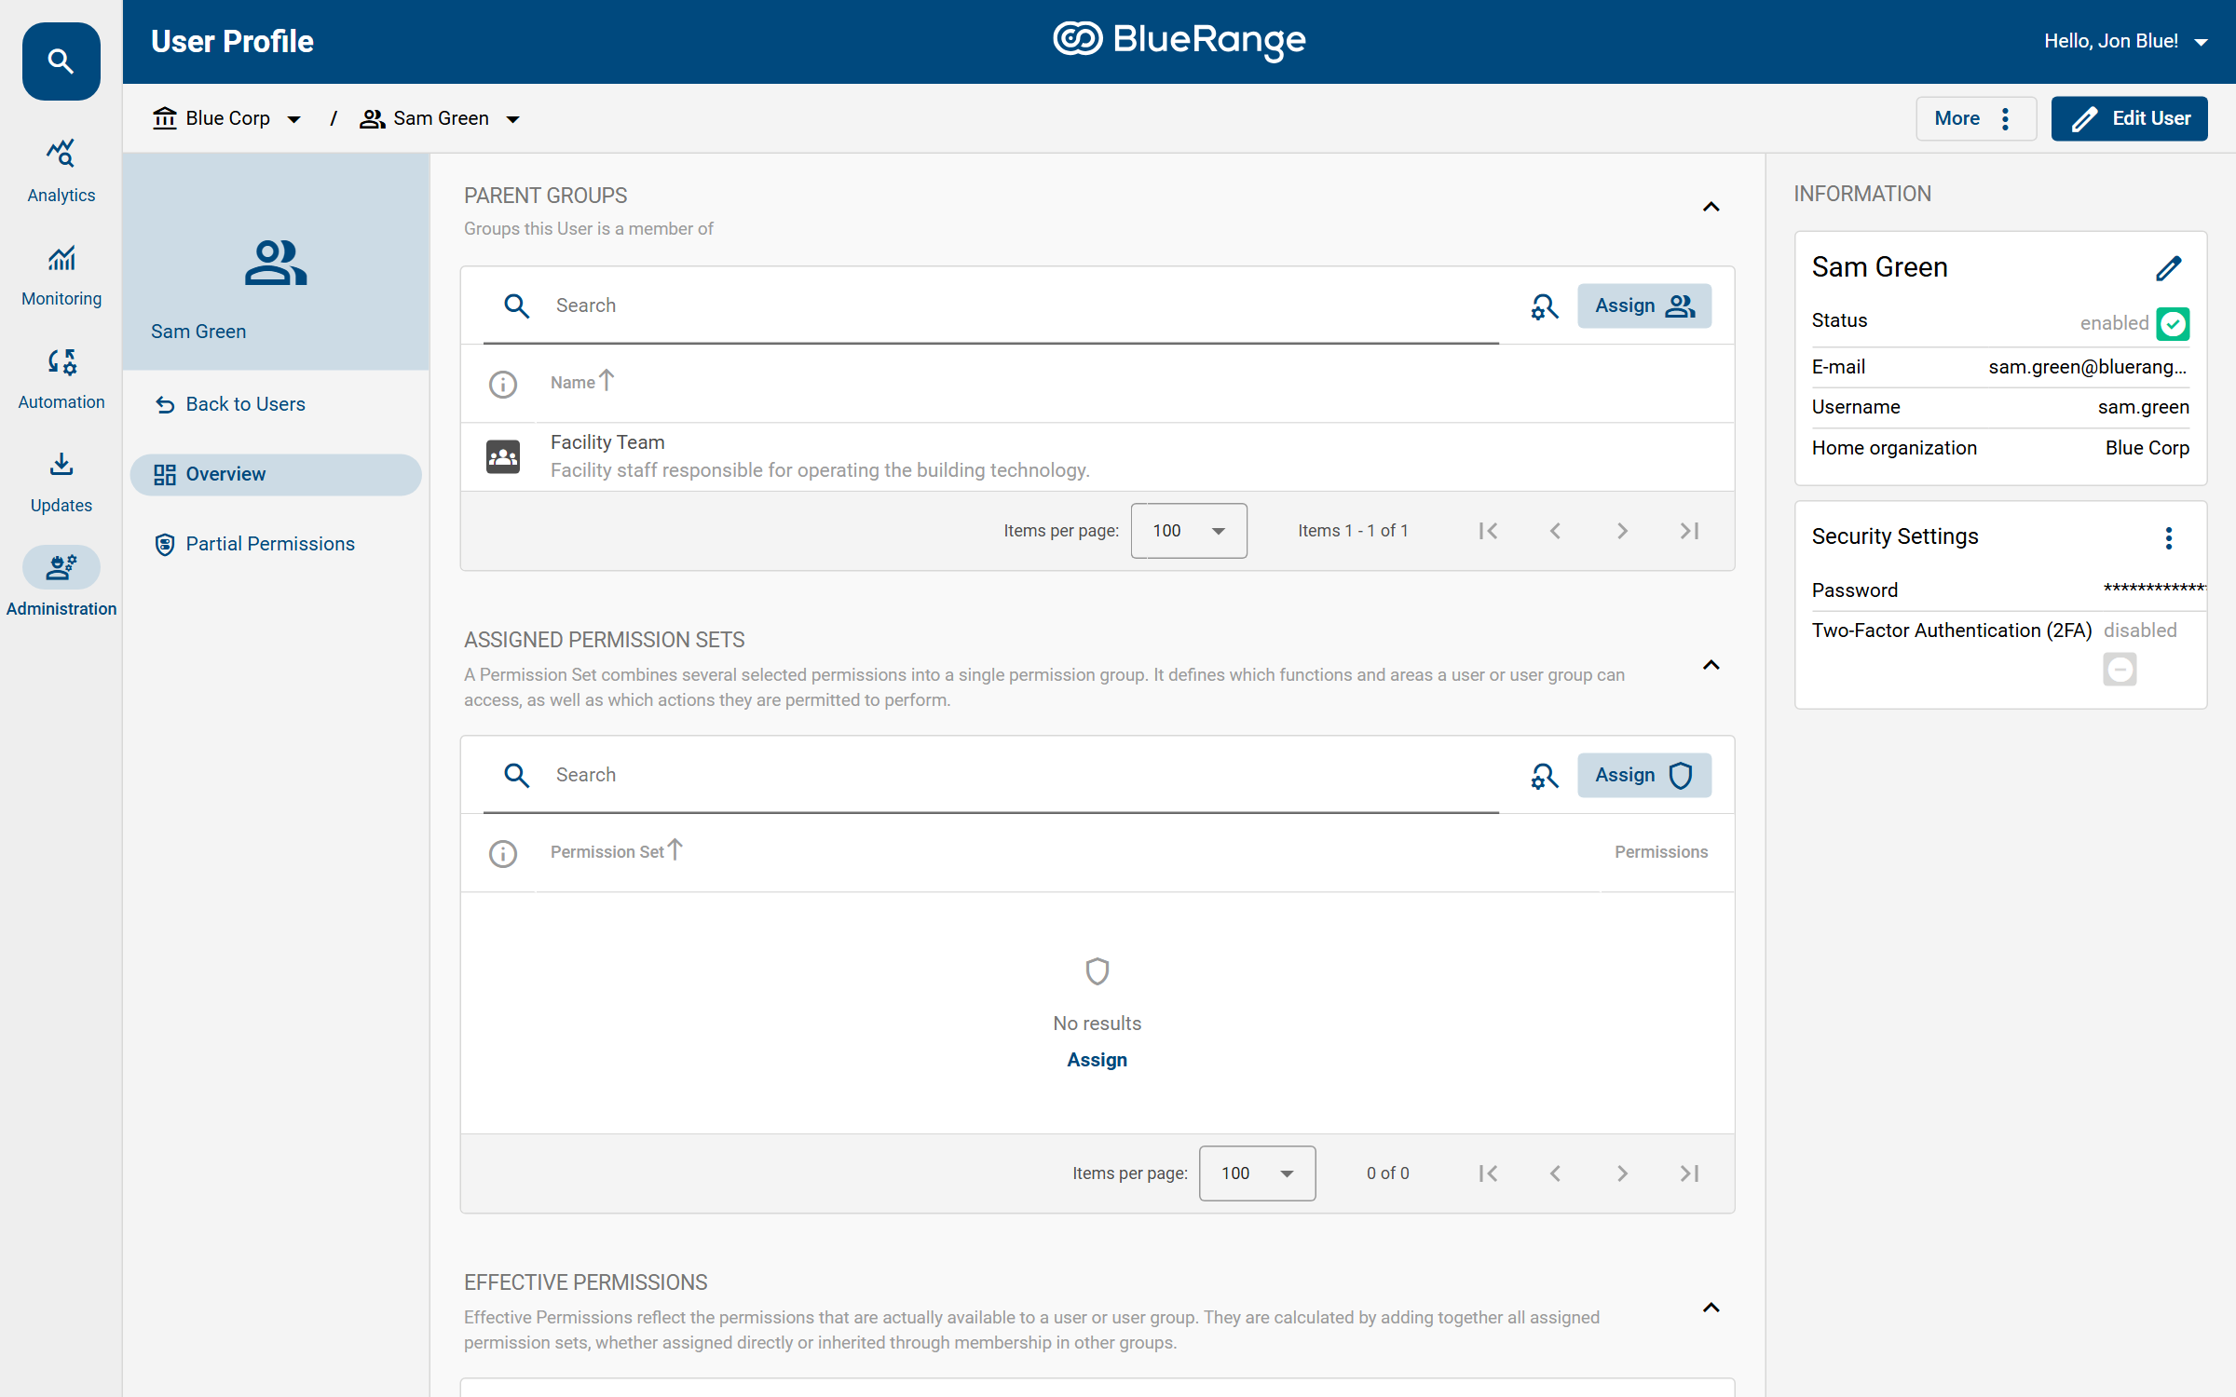Screen dimensions: 2236x1397
Task: Select the Overview tab
Action: (x=276, y=474)
